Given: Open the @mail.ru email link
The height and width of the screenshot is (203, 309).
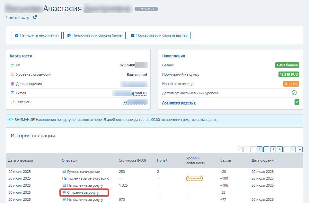Looking at the screenshot, I should click(x=139, y=93).
